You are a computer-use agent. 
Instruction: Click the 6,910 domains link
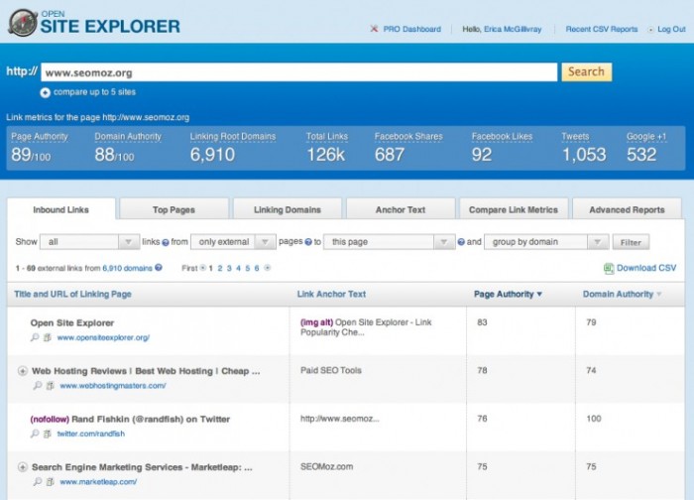(128, 268)
